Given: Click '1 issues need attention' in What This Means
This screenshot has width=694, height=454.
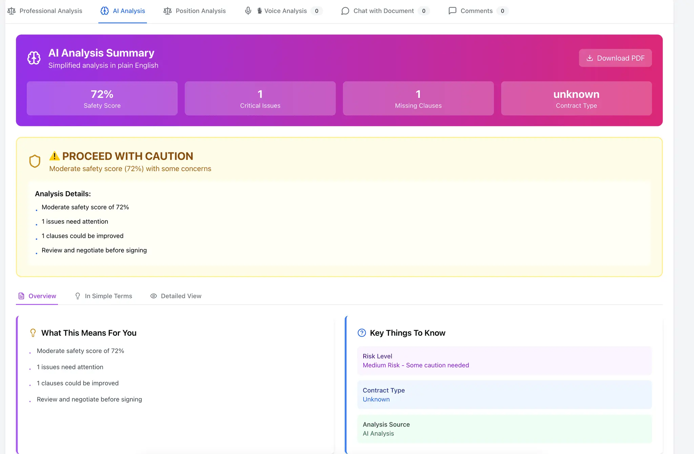Looking at the screenshot, I should coord(70,367).
